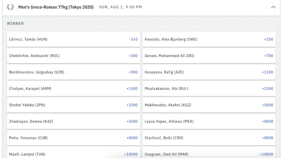Bet on Zhadrayev, Demeu (KAZ) +5000
Image resolution: width=282 pixels, height=158 pixels.
coord(73,122)
